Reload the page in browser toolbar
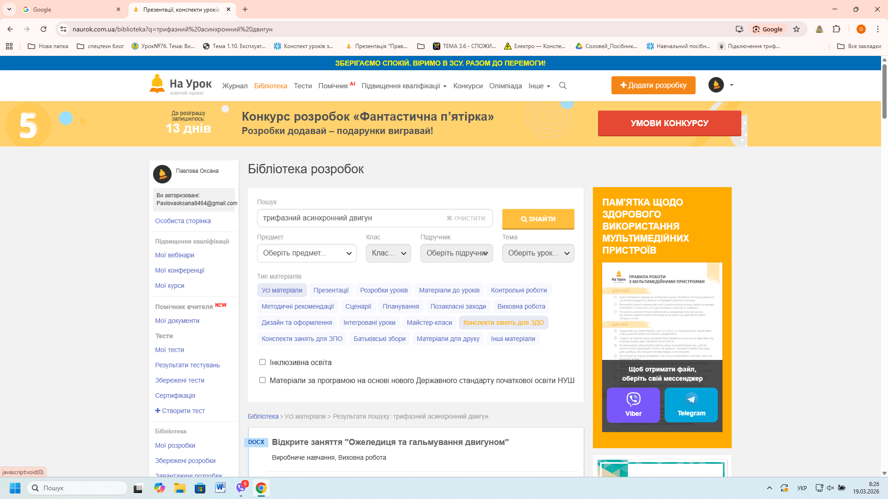 (x=43, y=29)
